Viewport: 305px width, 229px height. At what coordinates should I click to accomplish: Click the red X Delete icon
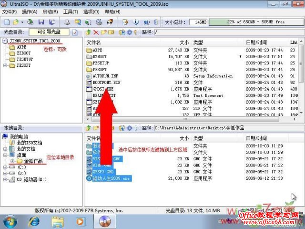[x=96, y=32]
